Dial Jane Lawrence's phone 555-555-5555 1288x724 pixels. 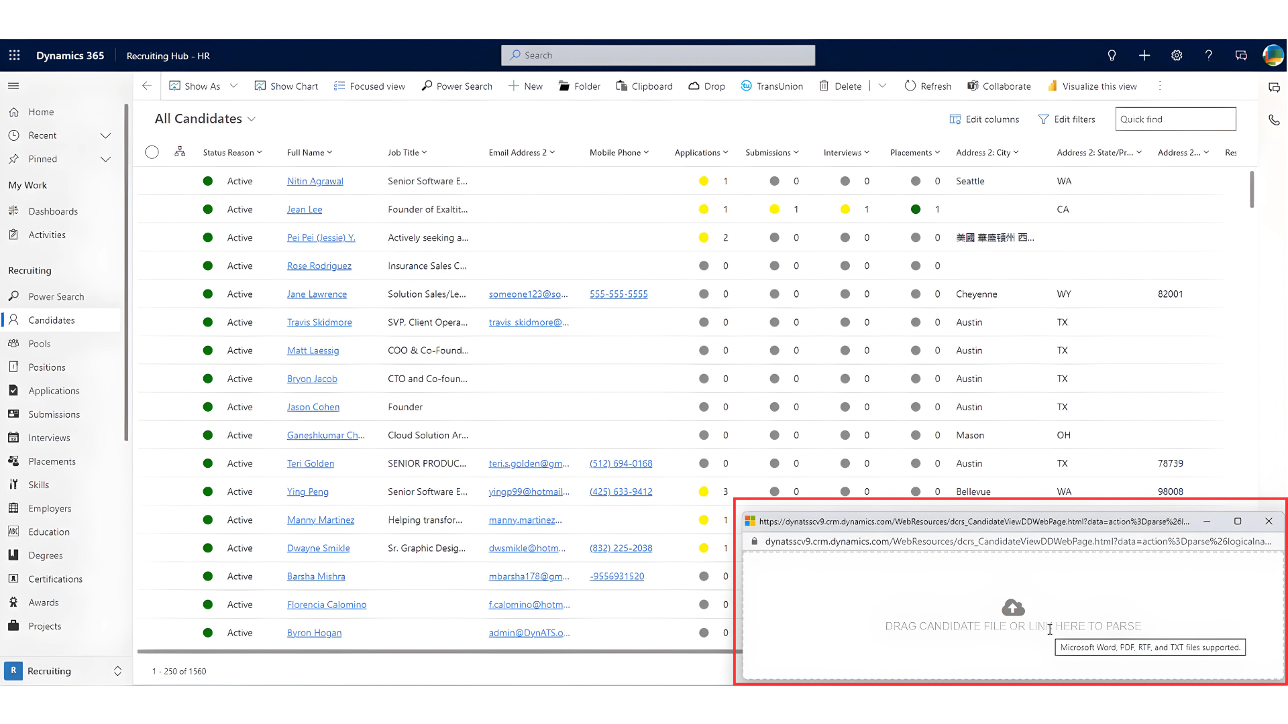[x=619, y=294]
